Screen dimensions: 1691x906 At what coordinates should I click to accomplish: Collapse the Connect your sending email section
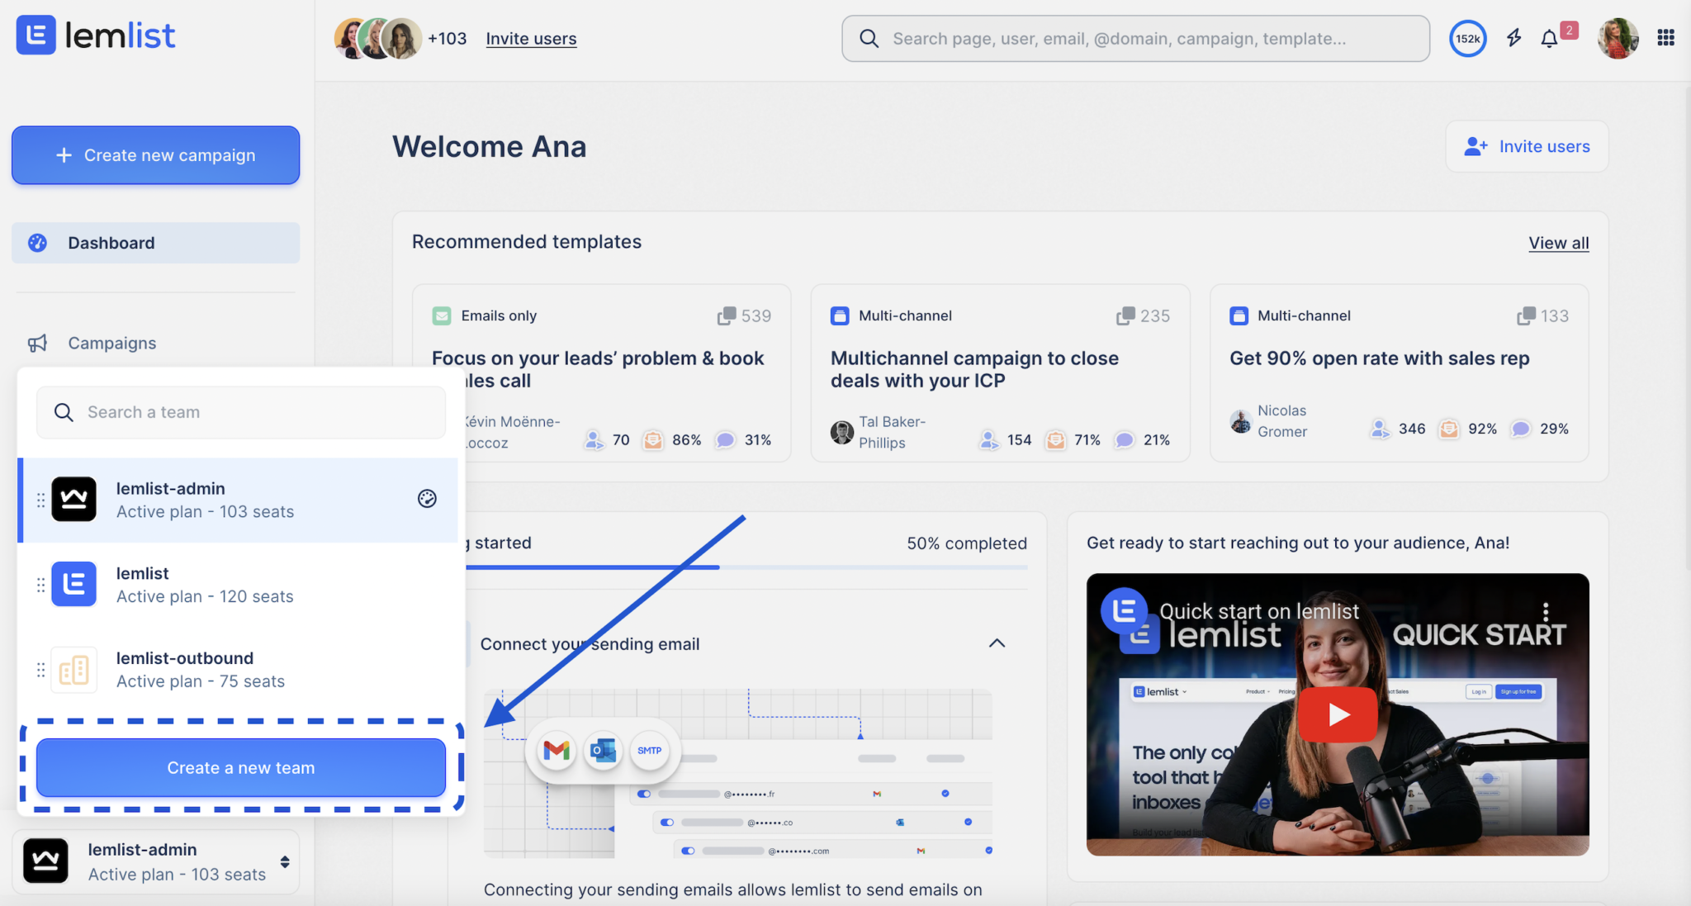coord(997,643)
